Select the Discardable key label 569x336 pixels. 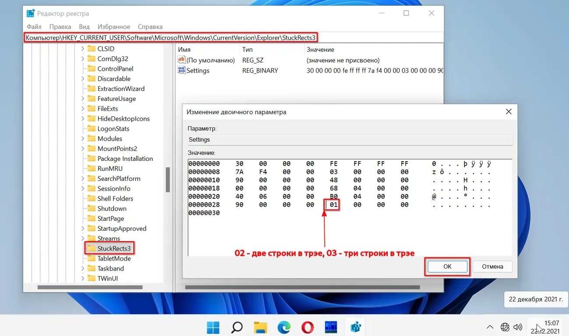pos(114,79)
